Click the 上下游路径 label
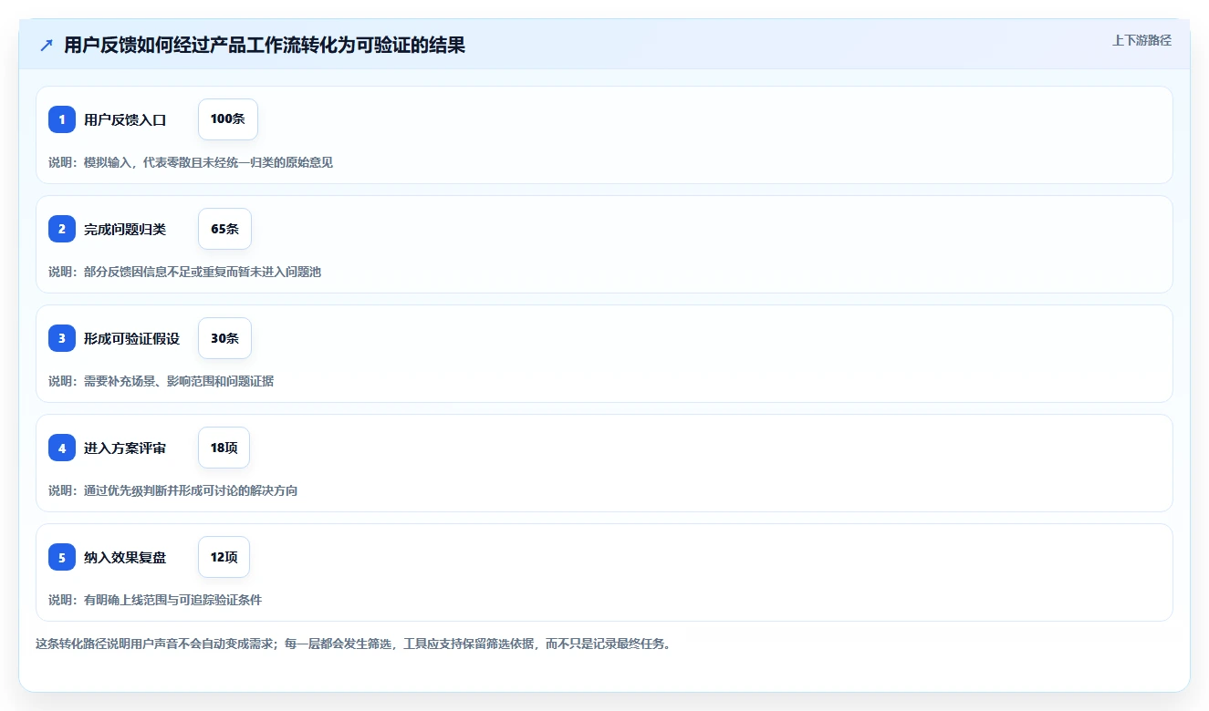Image resolution: width=1209 pixels, height=711 pixels. tap(1141, 40)
